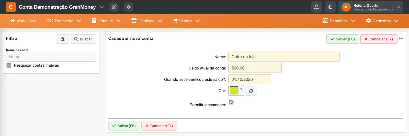The image size is (409, 136).
Task: Click the home icon in Visão Geral
Action: tap(13, 21)
